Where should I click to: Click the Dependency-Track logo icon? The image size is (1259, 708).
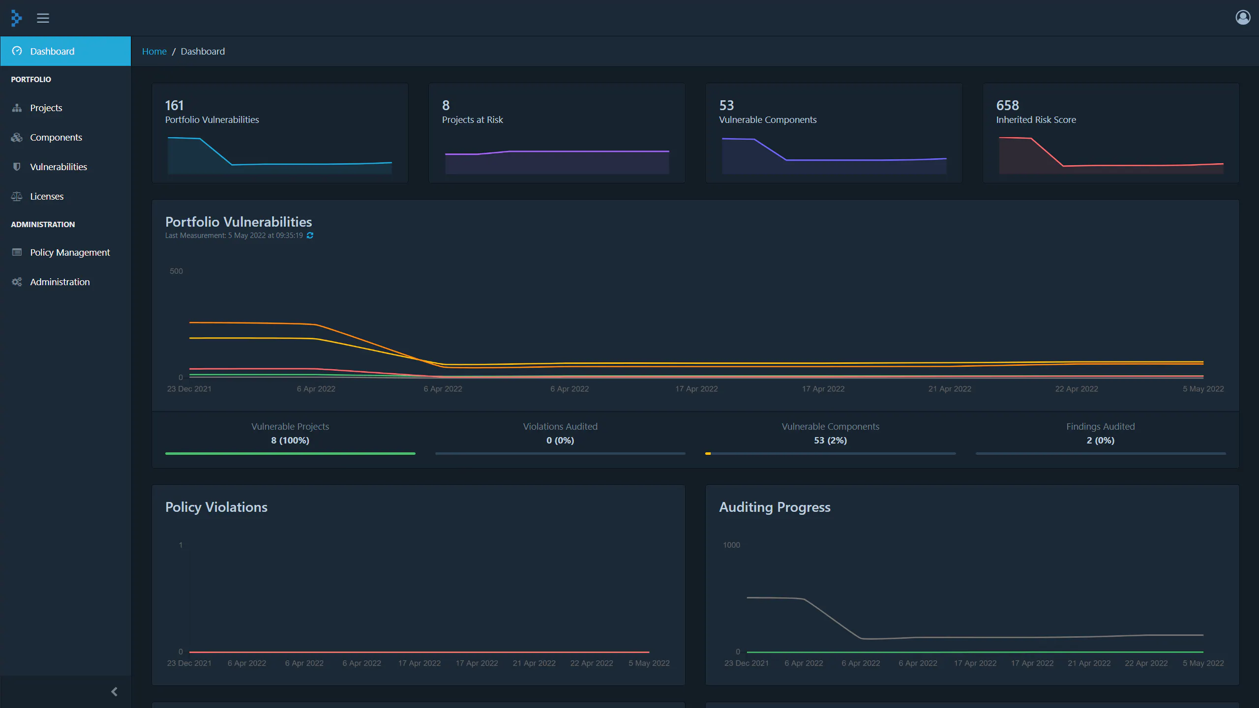pos(16,18)
